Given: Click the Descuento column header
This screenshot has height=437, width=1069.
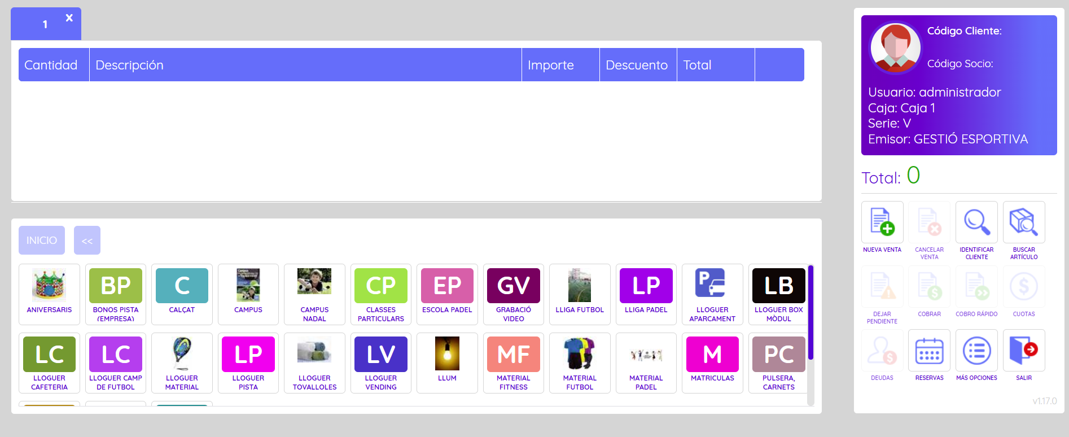Looking at the screenshot, I should pos(638,65).
